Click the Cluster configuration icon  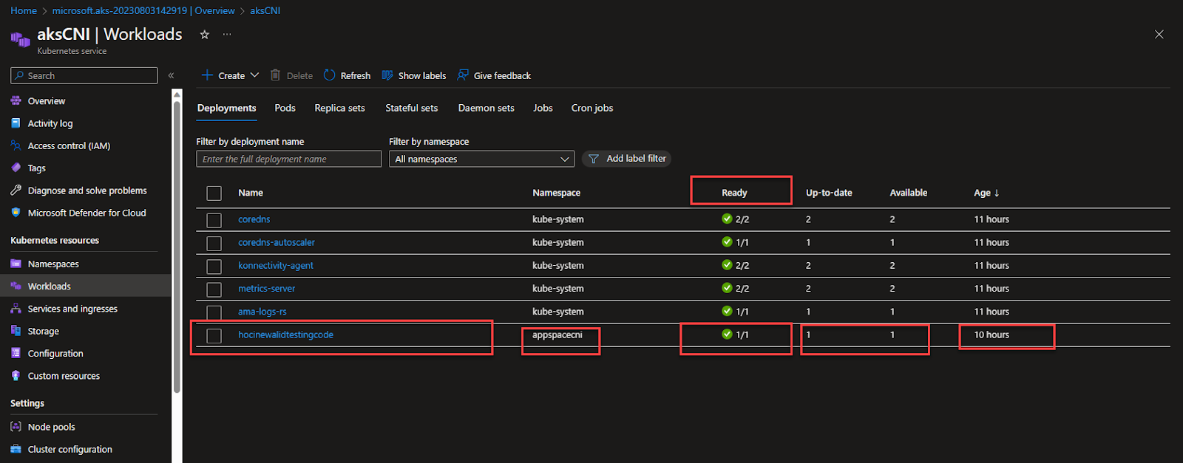point(16,448)
